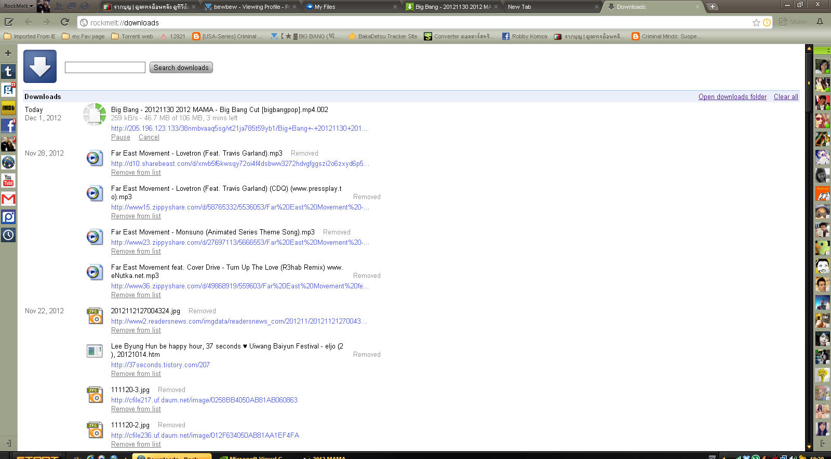831x459 pixels.
Task: Click the Clear all link
Action: tap(786, 97)
